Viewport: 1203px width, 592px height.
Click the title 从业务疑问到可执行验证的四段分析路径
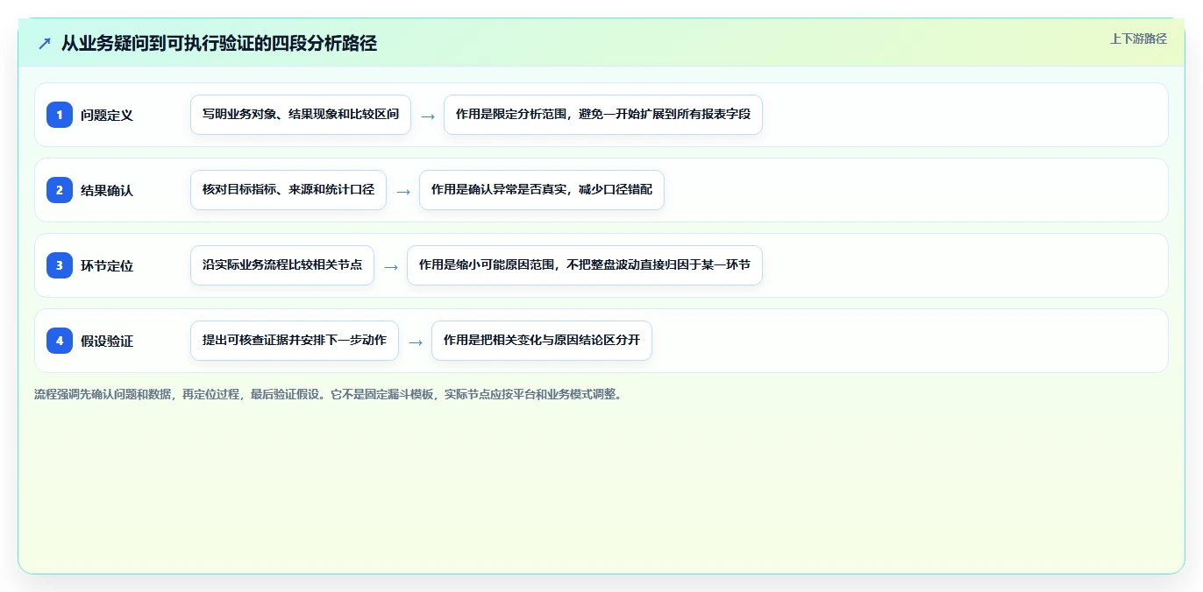pyautogui.click(x=219, y=43)
